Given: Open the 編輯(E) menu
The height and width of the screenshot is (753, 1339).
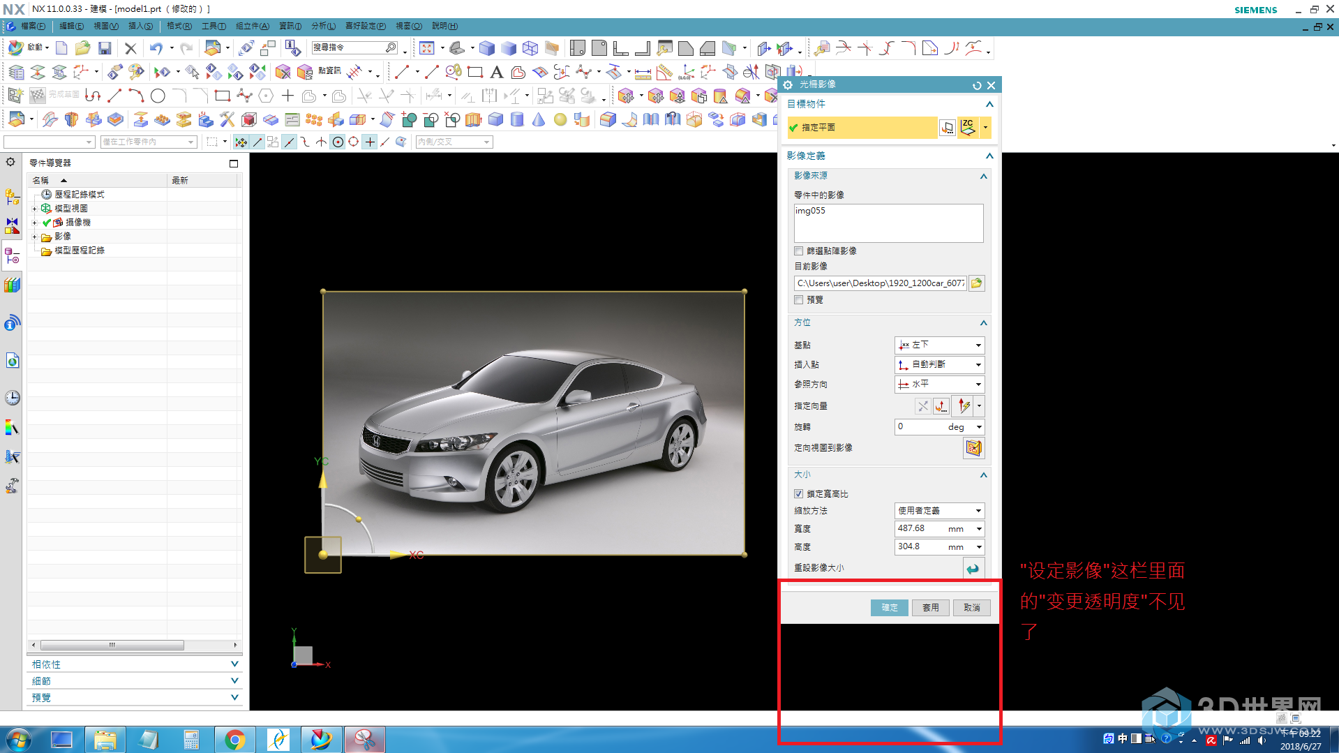Looking at the screenshot, I should [x=71, y=27].
